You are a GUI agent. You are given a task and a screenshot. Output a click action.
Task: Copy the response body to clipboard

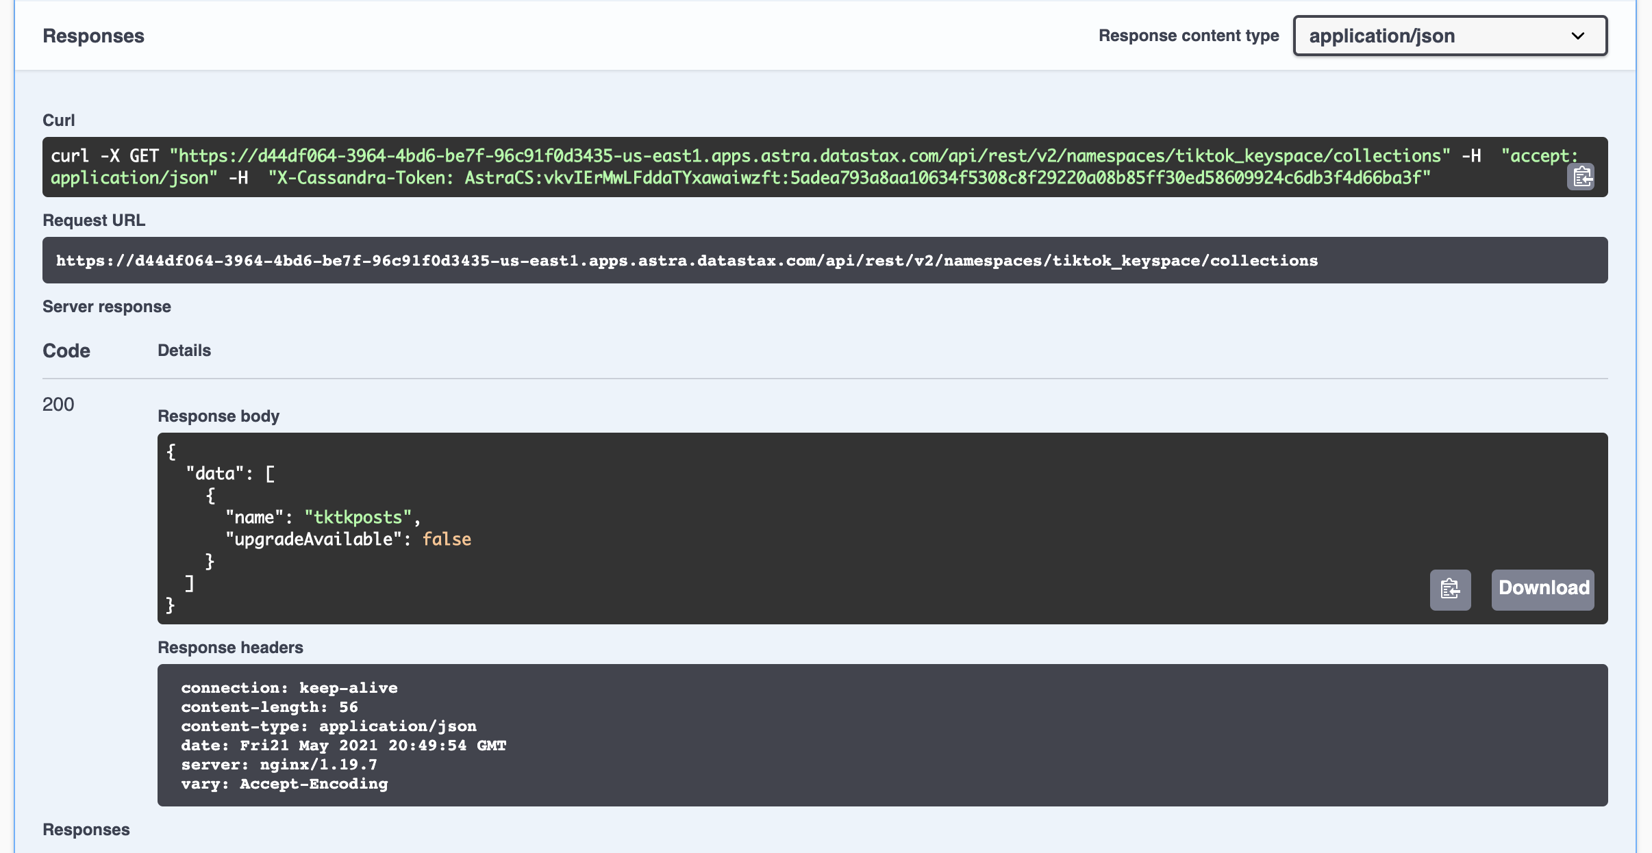click(x=1450, y=589)
